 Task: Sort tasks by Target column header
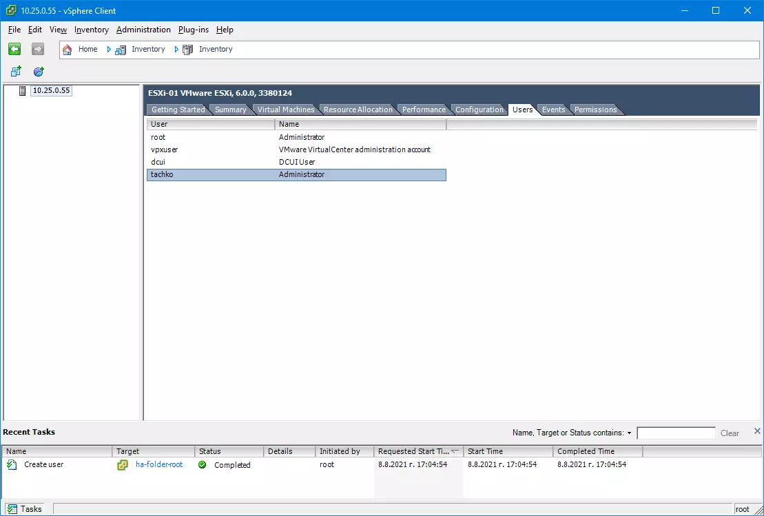(154, 452)
